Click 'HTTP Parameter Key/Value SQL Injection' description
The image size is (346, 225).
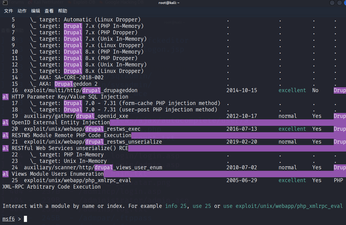[70, 97]
